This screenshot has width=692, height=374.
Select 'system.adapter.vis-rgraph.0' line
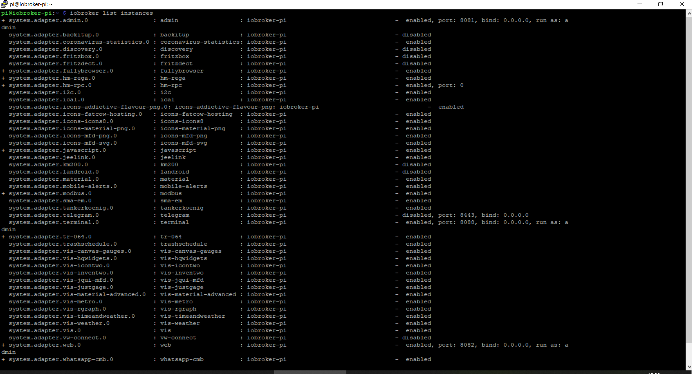tap(57, 309)
